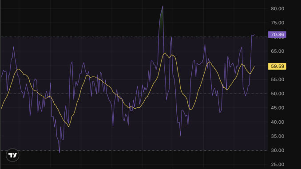Select the yellow 59.59 moving average label
Image resolution: width=301 pixels, height=169 pixels.
coord(277,67)
